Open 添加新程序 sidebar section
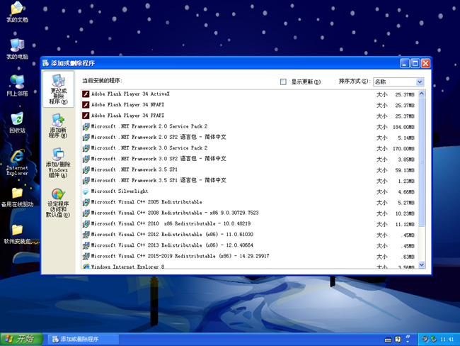The width and height of the screenshot is (460, 346). coord(58,125)
